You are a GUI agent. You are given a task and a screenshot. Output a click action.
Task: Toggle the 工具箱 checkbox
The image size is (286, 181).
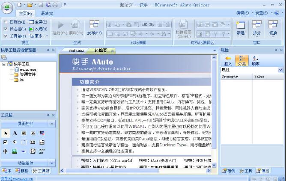[5, 36]
